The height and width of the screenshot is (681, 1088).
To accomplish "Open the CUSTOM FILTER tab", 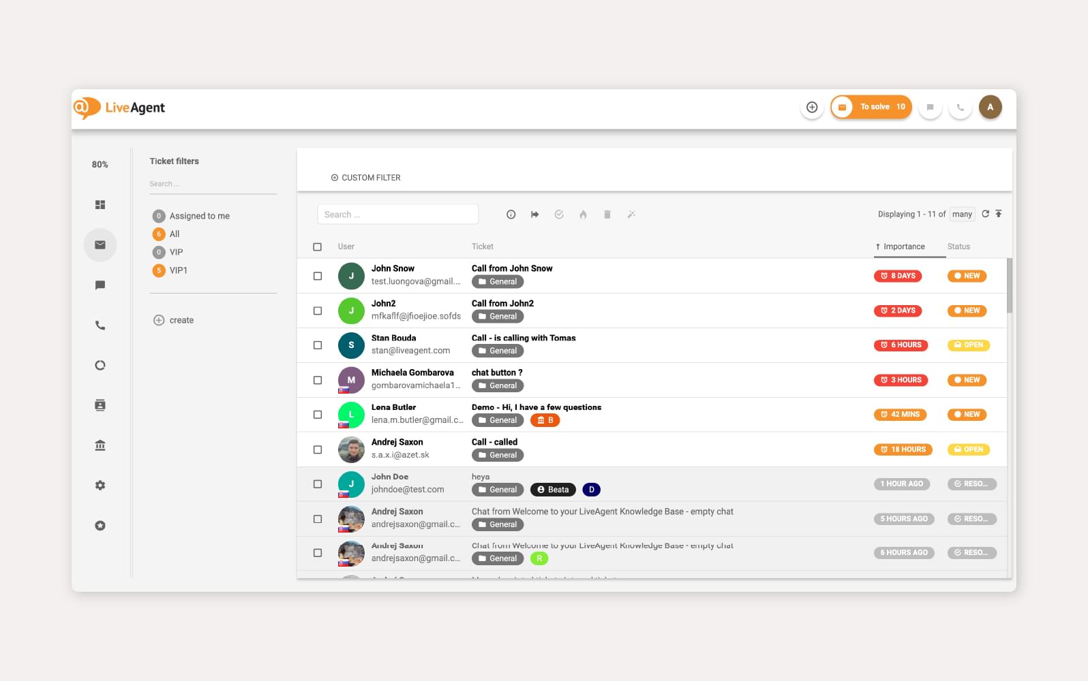I will click(x=366, y=178).
